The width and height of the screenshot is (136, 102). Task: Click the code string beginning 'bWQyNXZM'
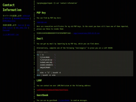pos(45,67)
